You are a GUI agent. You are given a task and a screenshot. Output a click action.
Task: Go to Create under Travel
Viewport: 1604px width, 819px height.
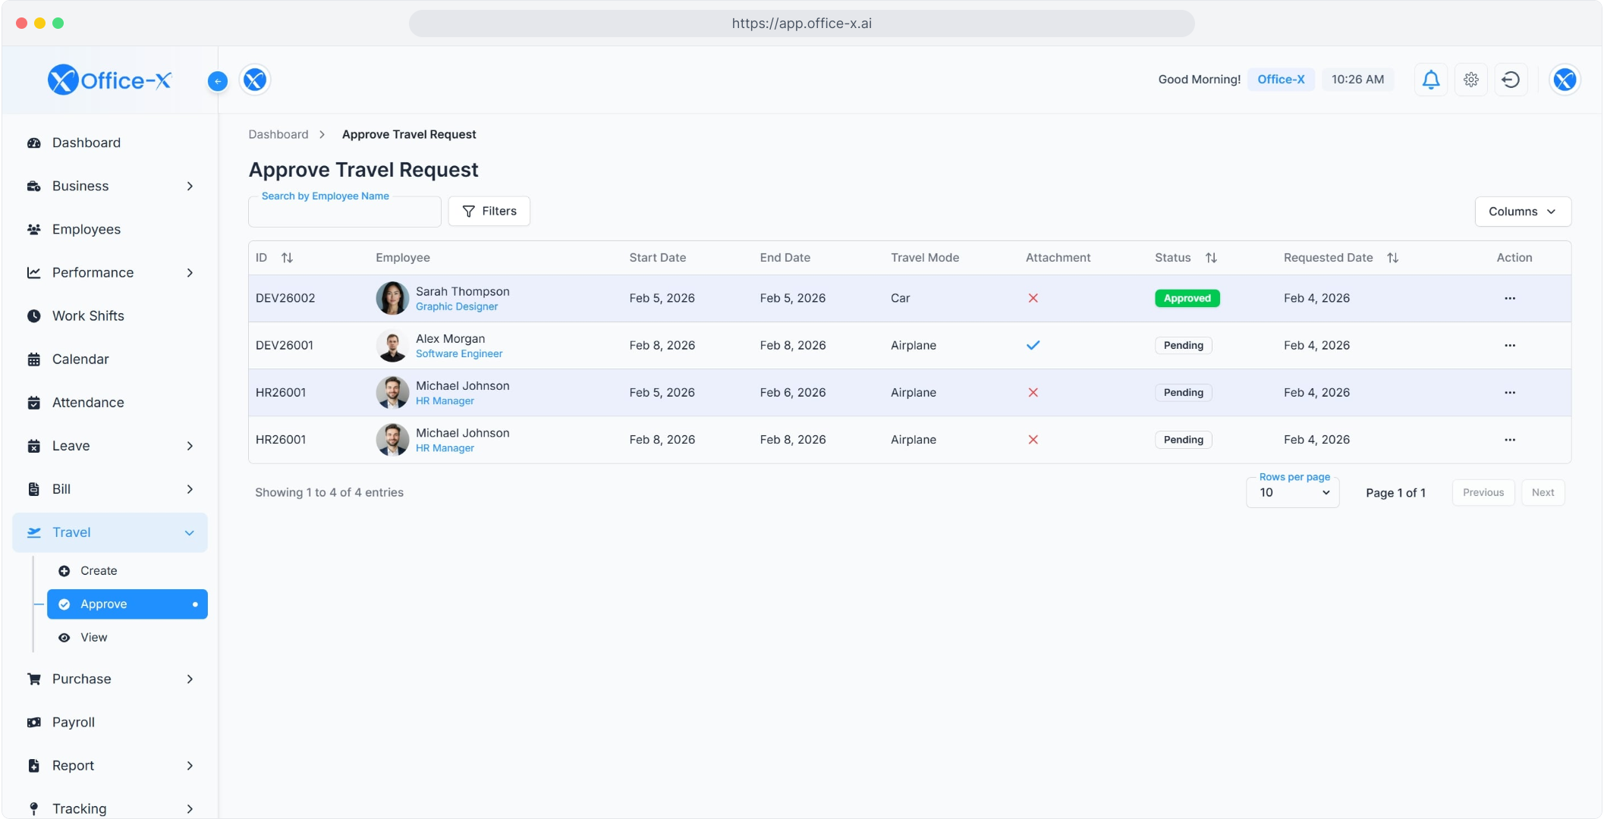99,570
